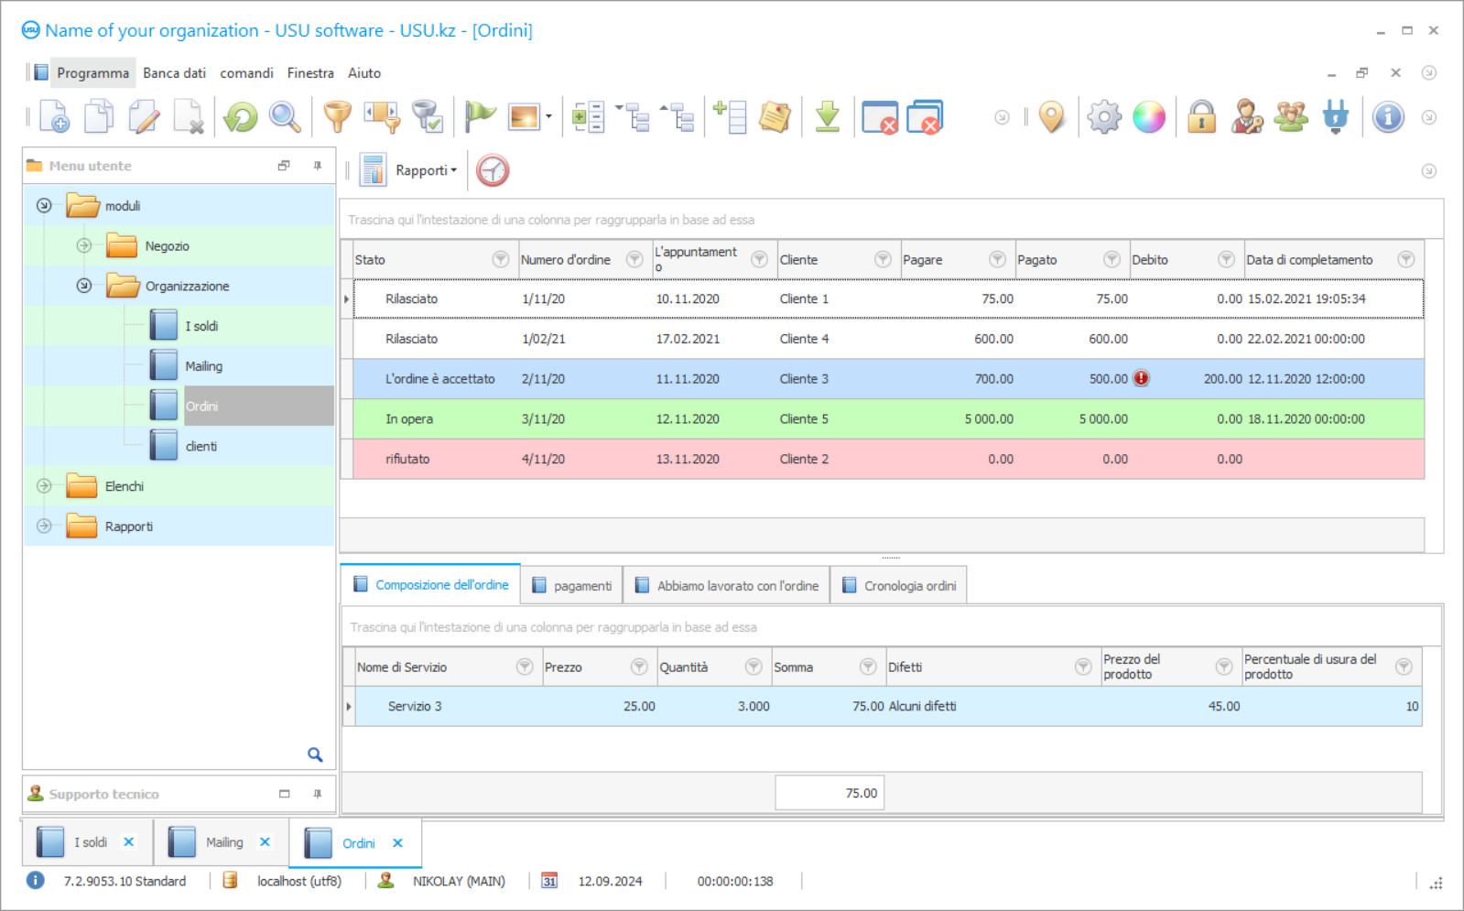
Task: Open the blue info icon
Action: 1388,117
